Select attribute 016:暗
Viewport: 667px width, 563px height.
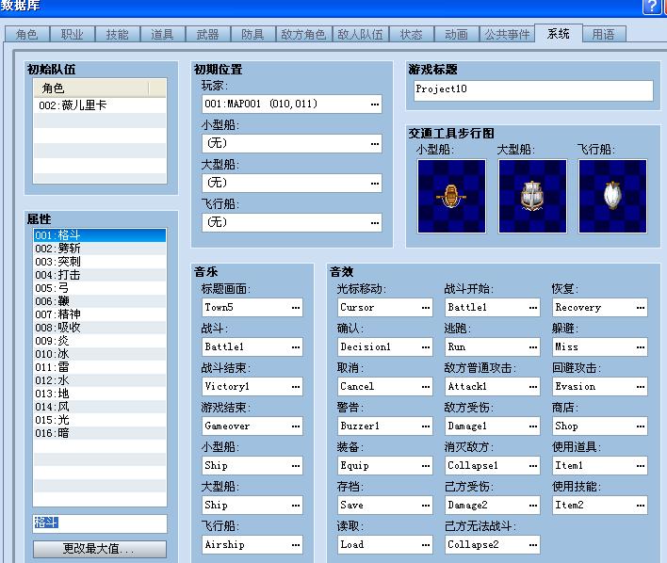100,433
